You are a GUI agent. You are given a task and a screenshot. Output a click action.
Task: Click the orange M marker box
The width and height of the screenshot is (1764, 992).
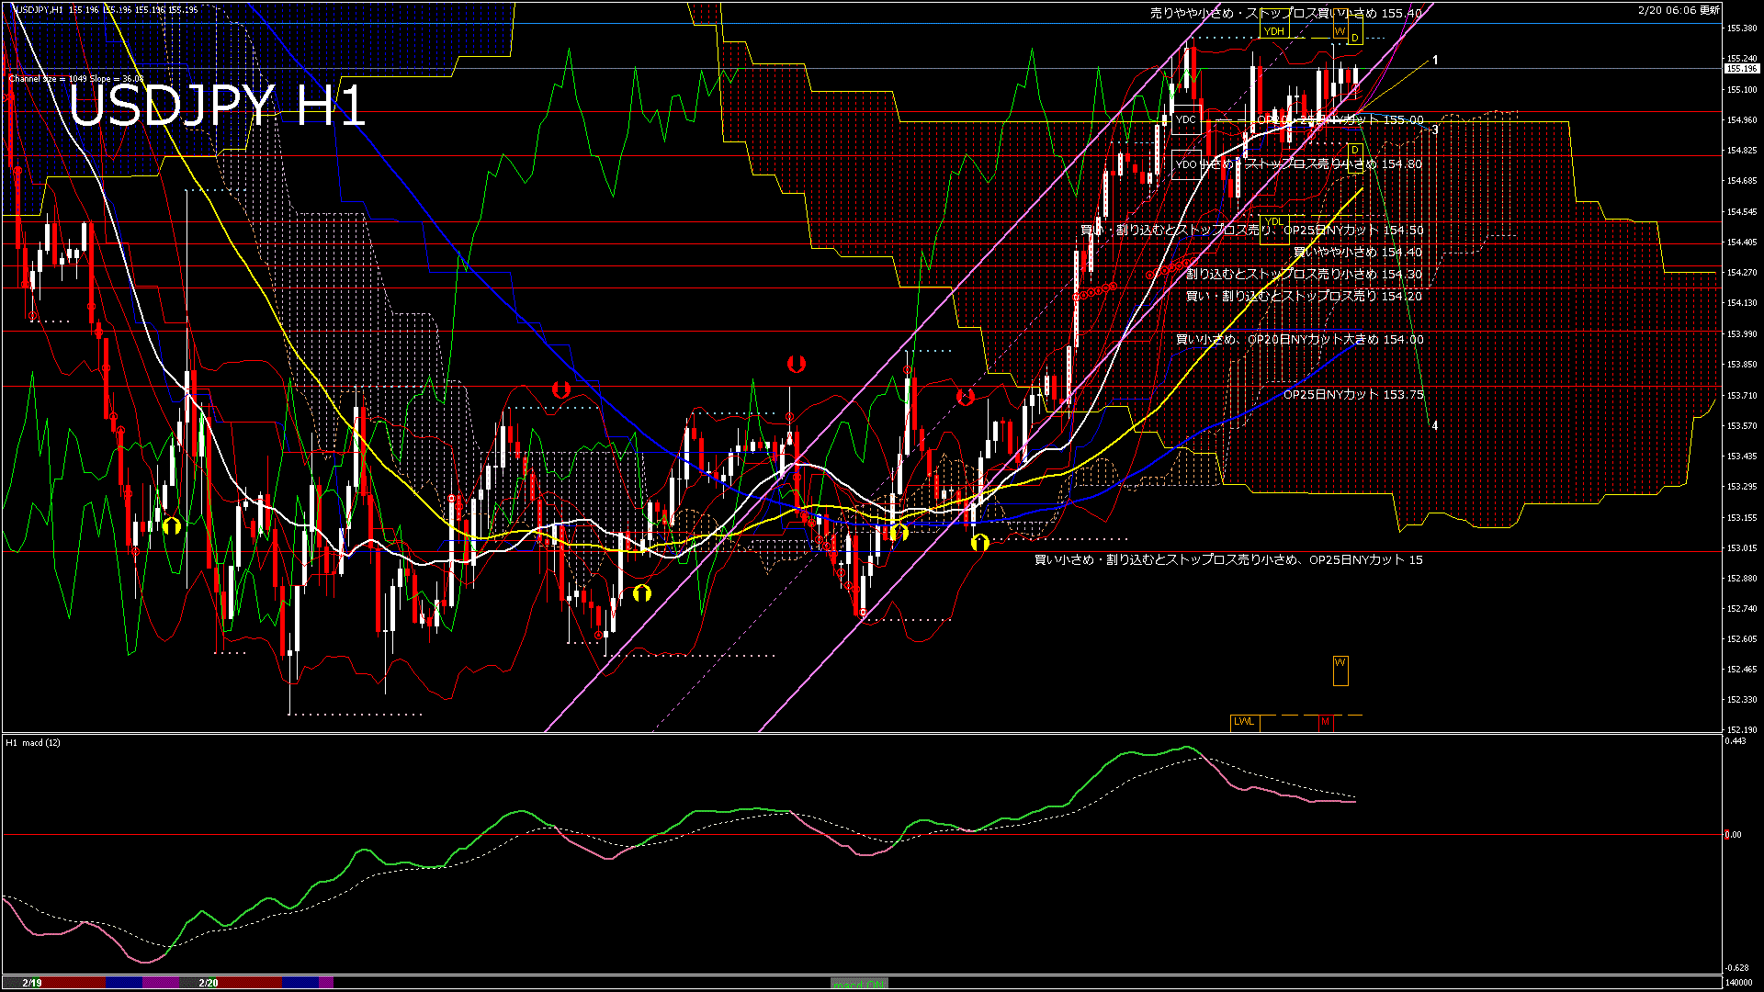(x=1326, y=722)
